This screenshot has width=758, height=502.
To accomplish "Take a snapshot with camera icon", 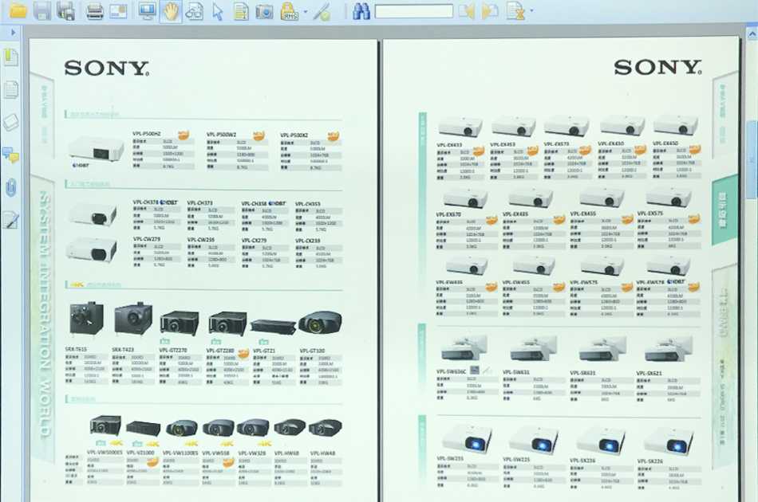I will (263, 11).
